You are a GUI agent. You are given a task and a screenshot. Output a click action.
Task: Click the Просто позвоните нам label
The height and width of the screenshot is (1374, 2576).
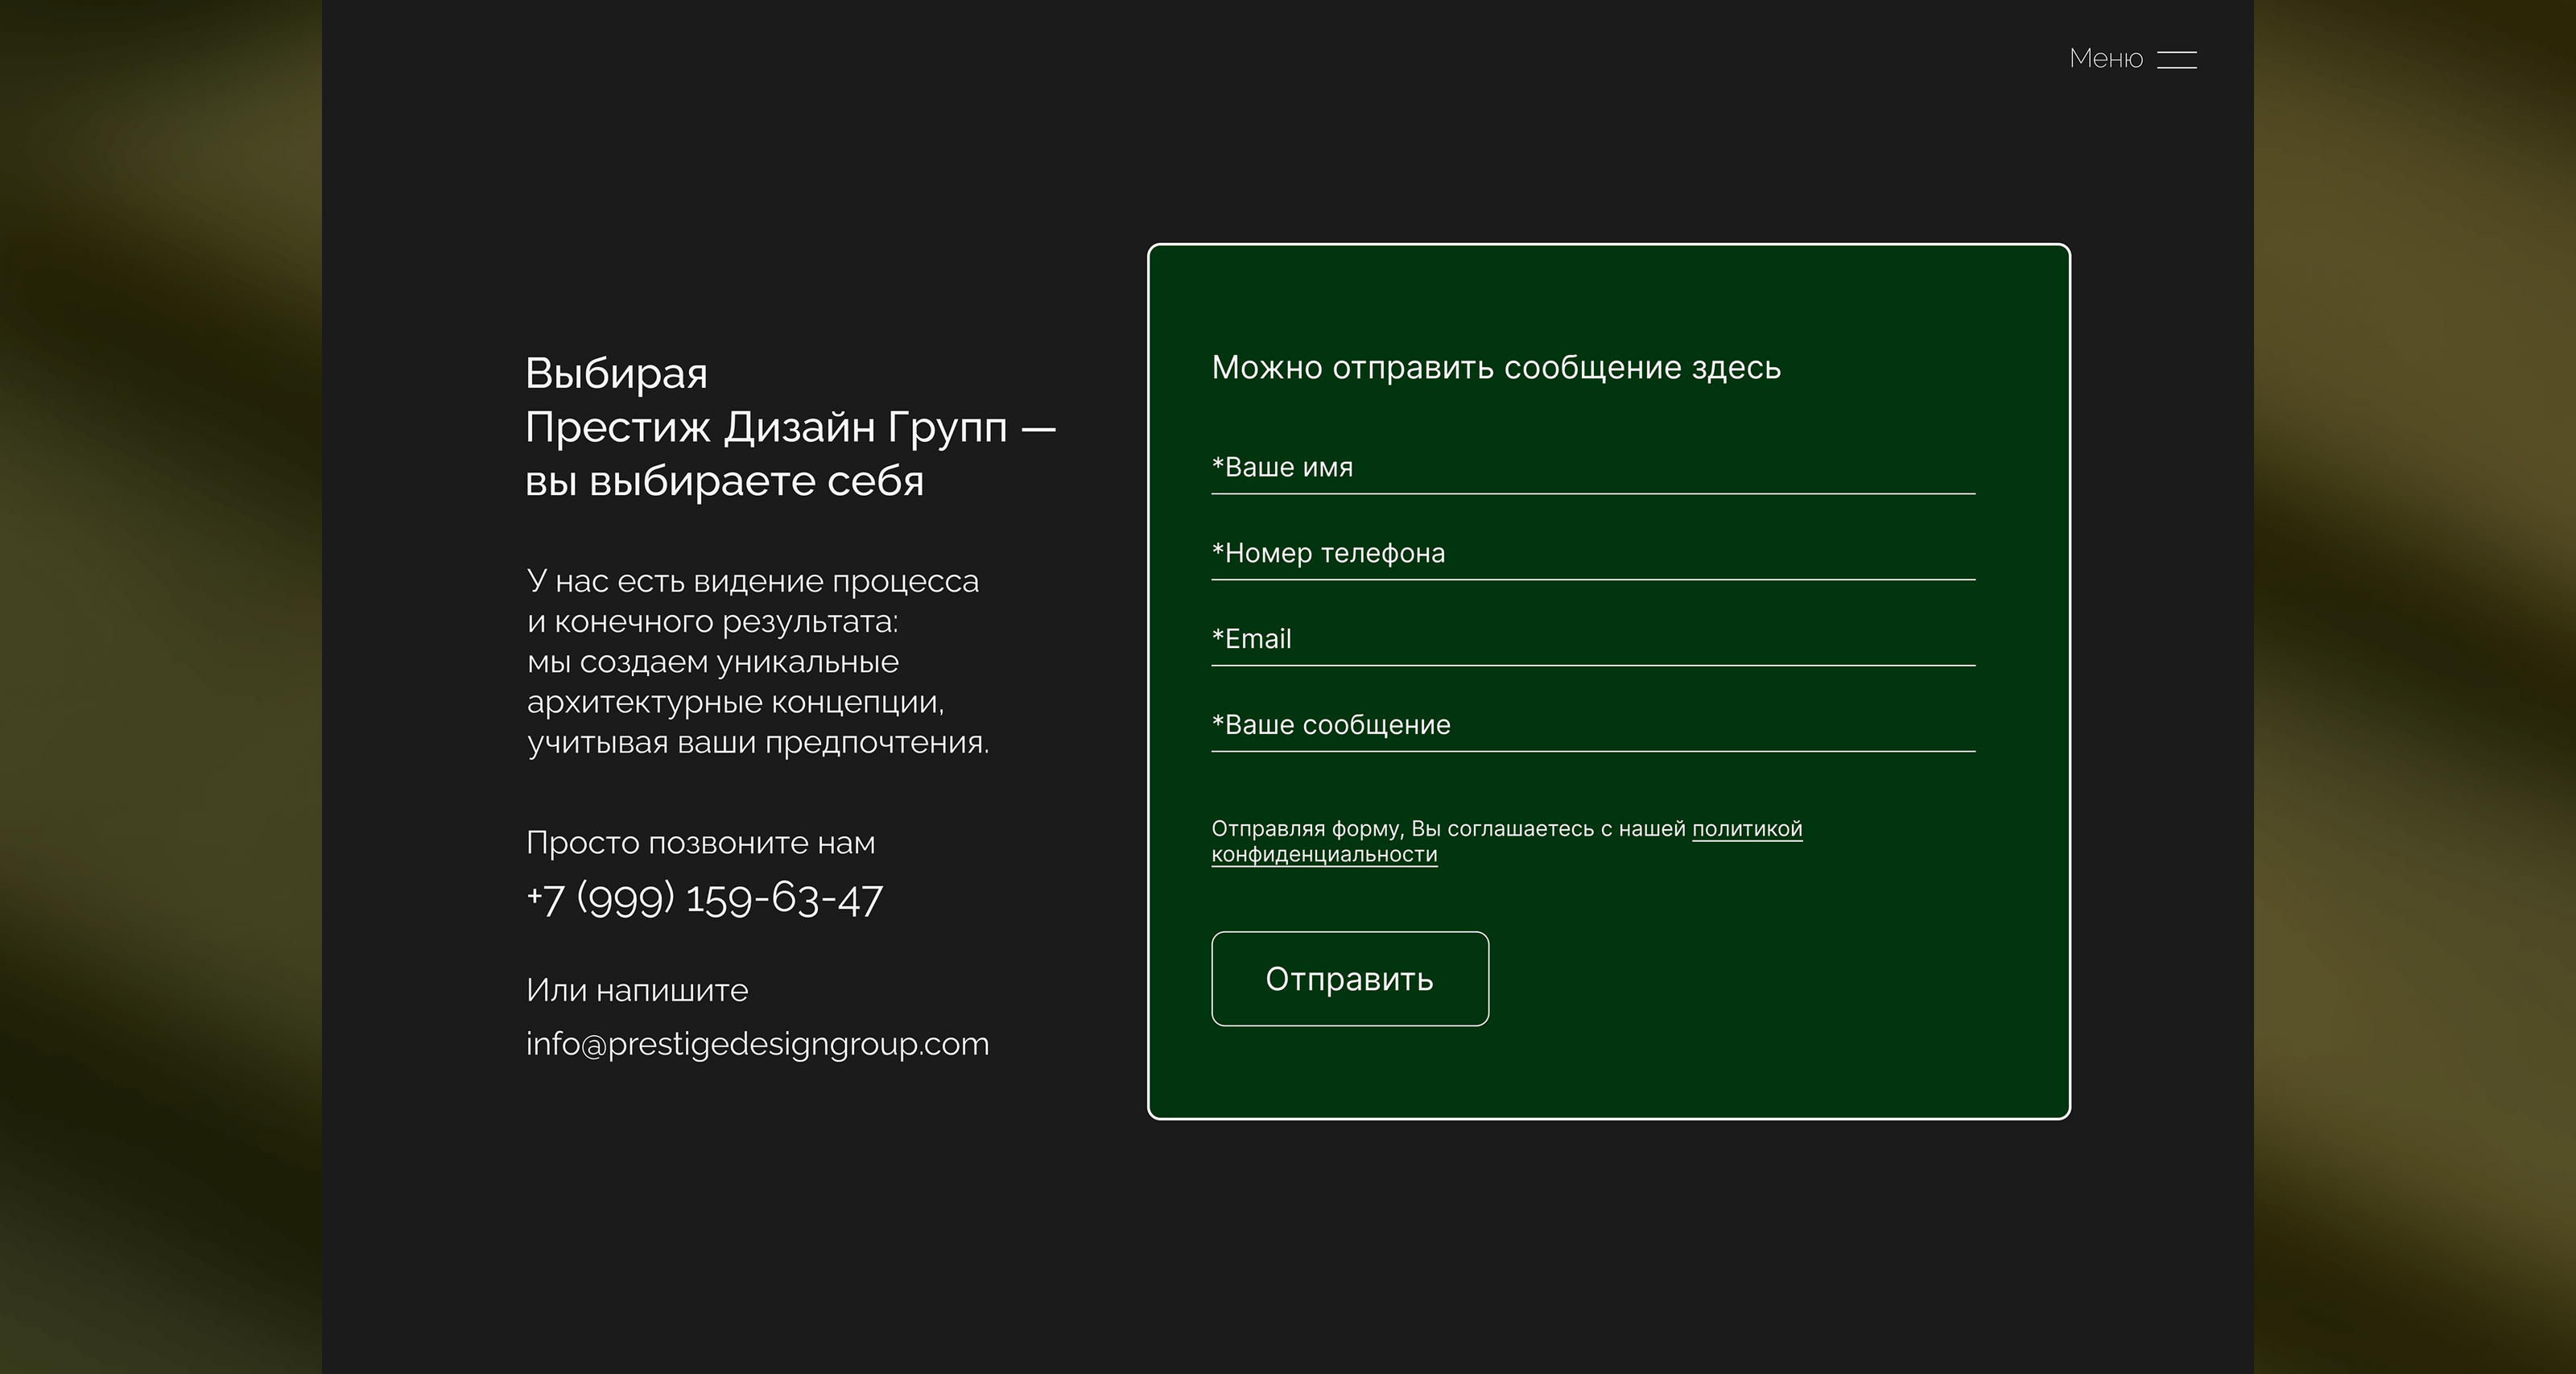(700, 843)
